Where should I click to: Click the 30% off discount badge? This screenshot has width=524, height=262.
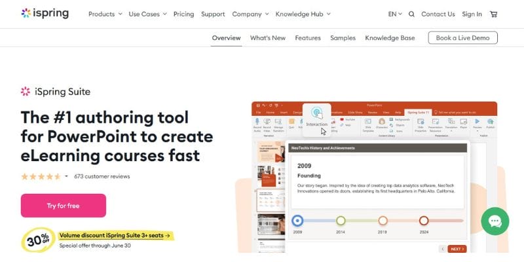click(x=37, y=239)
